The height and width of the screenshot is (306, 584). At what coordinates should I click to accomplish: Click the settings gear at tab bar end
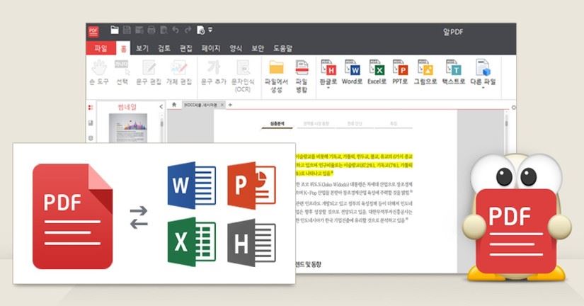point(514,108)
